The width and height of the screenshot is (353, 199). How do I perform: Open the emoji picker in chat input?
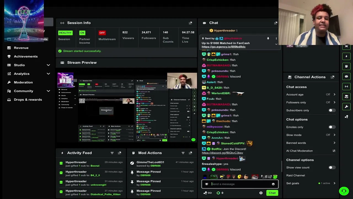(x=273, y=184)
